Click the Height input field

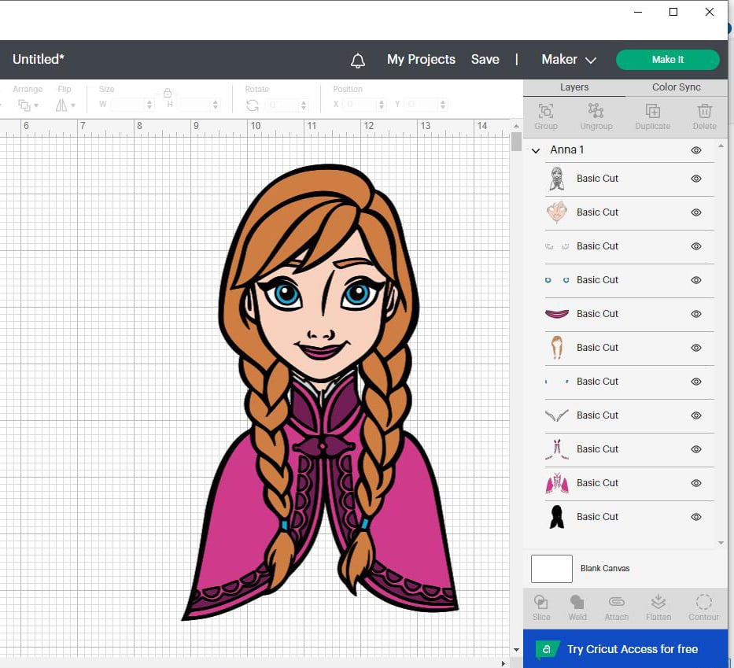(194, 105)
